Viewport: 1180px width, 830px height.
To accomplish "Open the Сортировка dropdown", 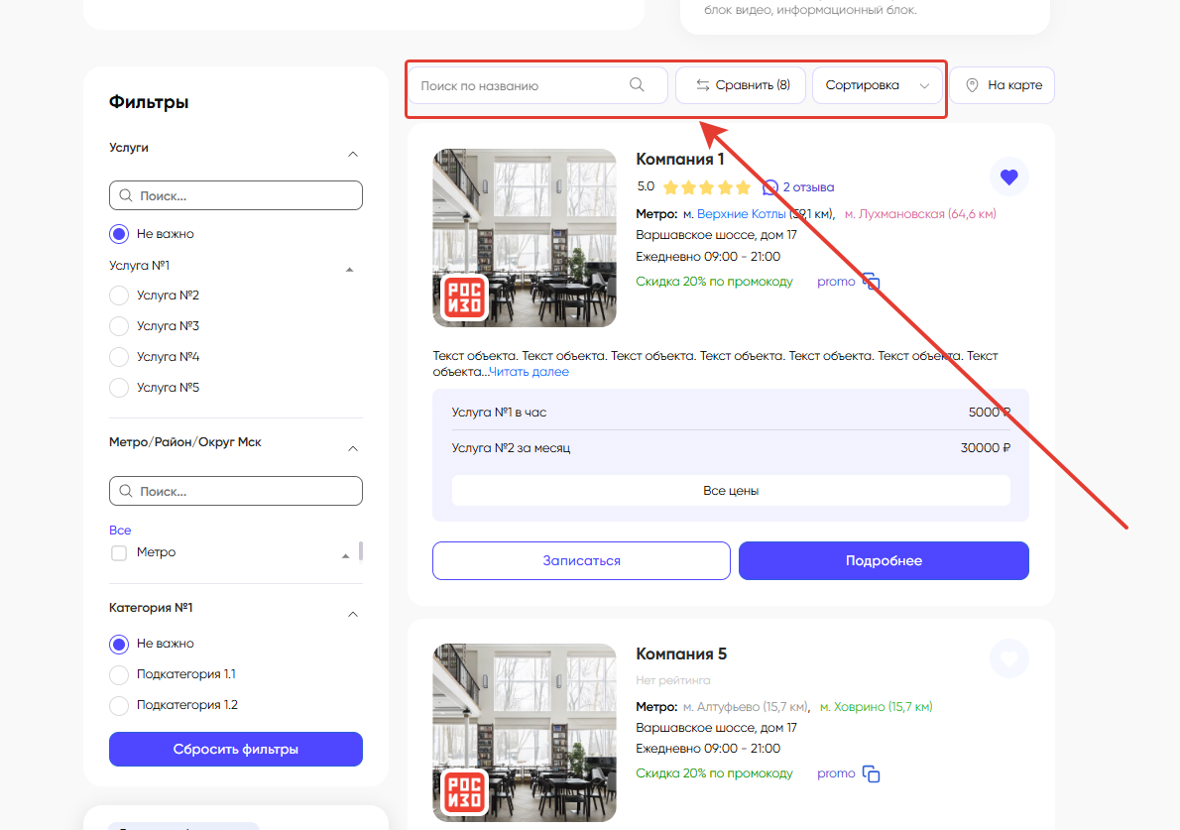I will click(877, 85).
